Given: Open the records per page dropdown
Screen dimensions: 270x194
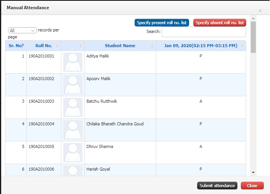Looking at the screenshot, I should coord(22,30).
